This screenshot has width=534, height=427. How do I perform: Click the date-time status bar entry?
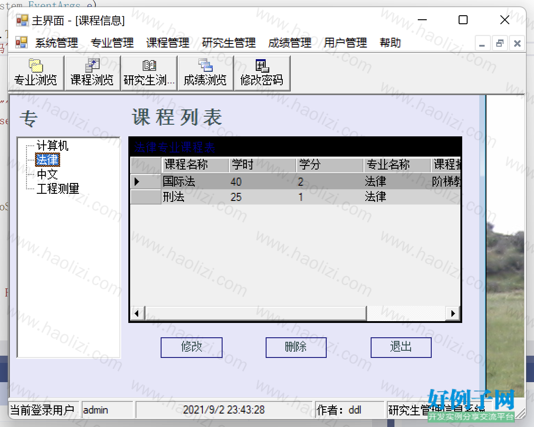coord(224,410)
